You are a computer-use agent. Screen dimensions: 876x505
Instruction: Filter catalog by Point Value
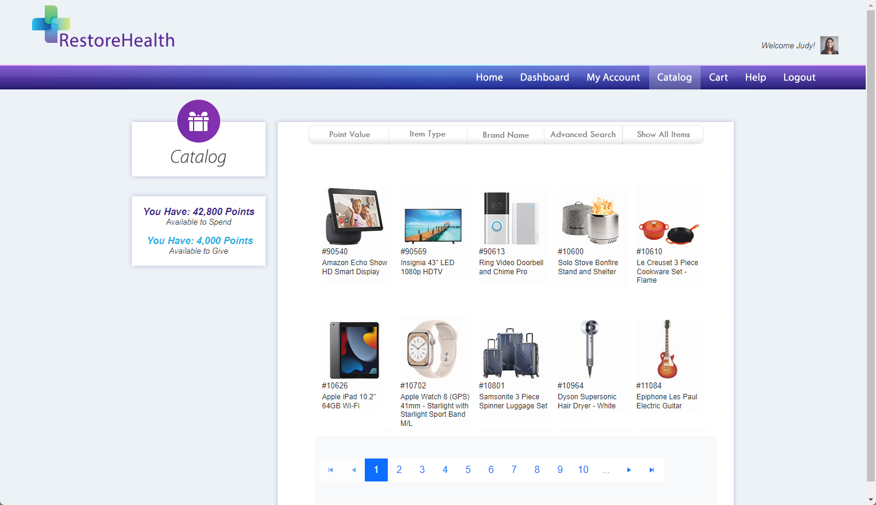pos(349,135)
